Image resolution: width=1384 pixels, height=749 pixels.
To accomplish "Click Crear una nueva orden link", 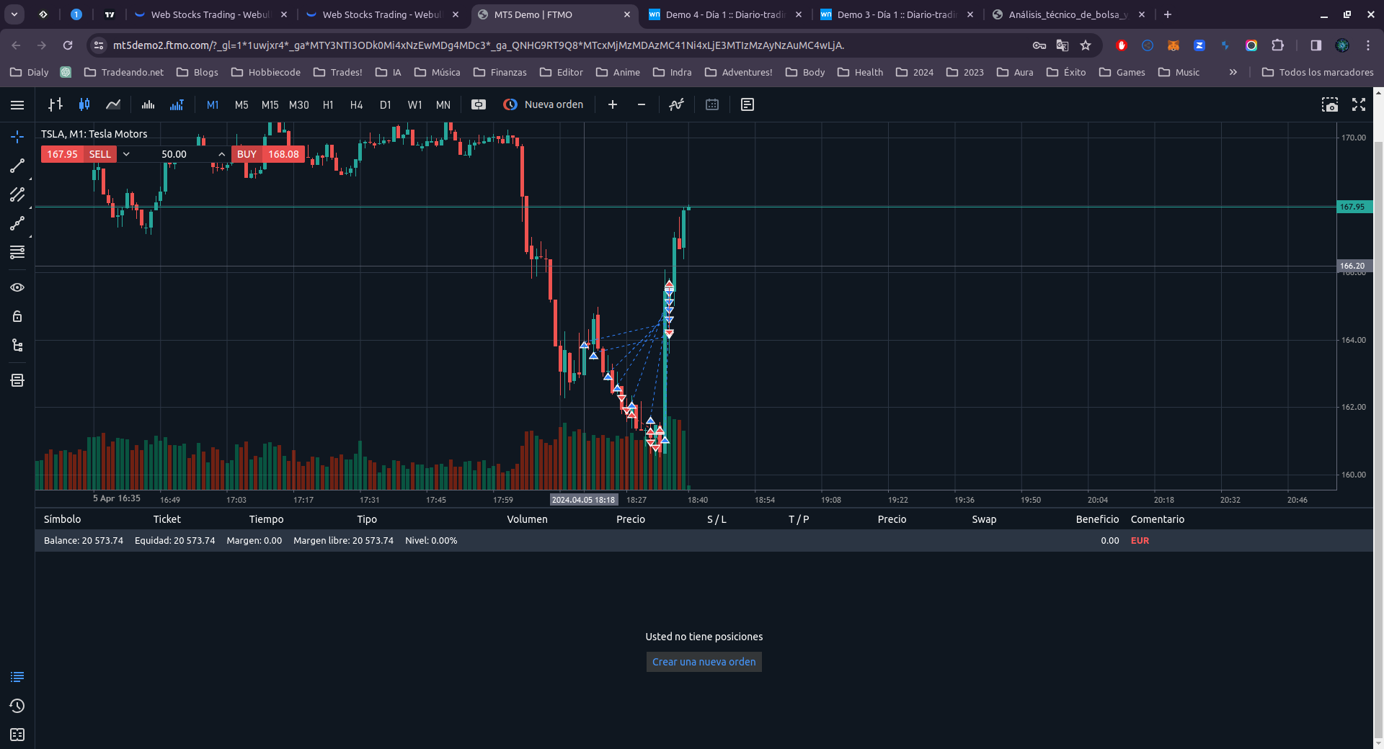I will coord(704,662).
